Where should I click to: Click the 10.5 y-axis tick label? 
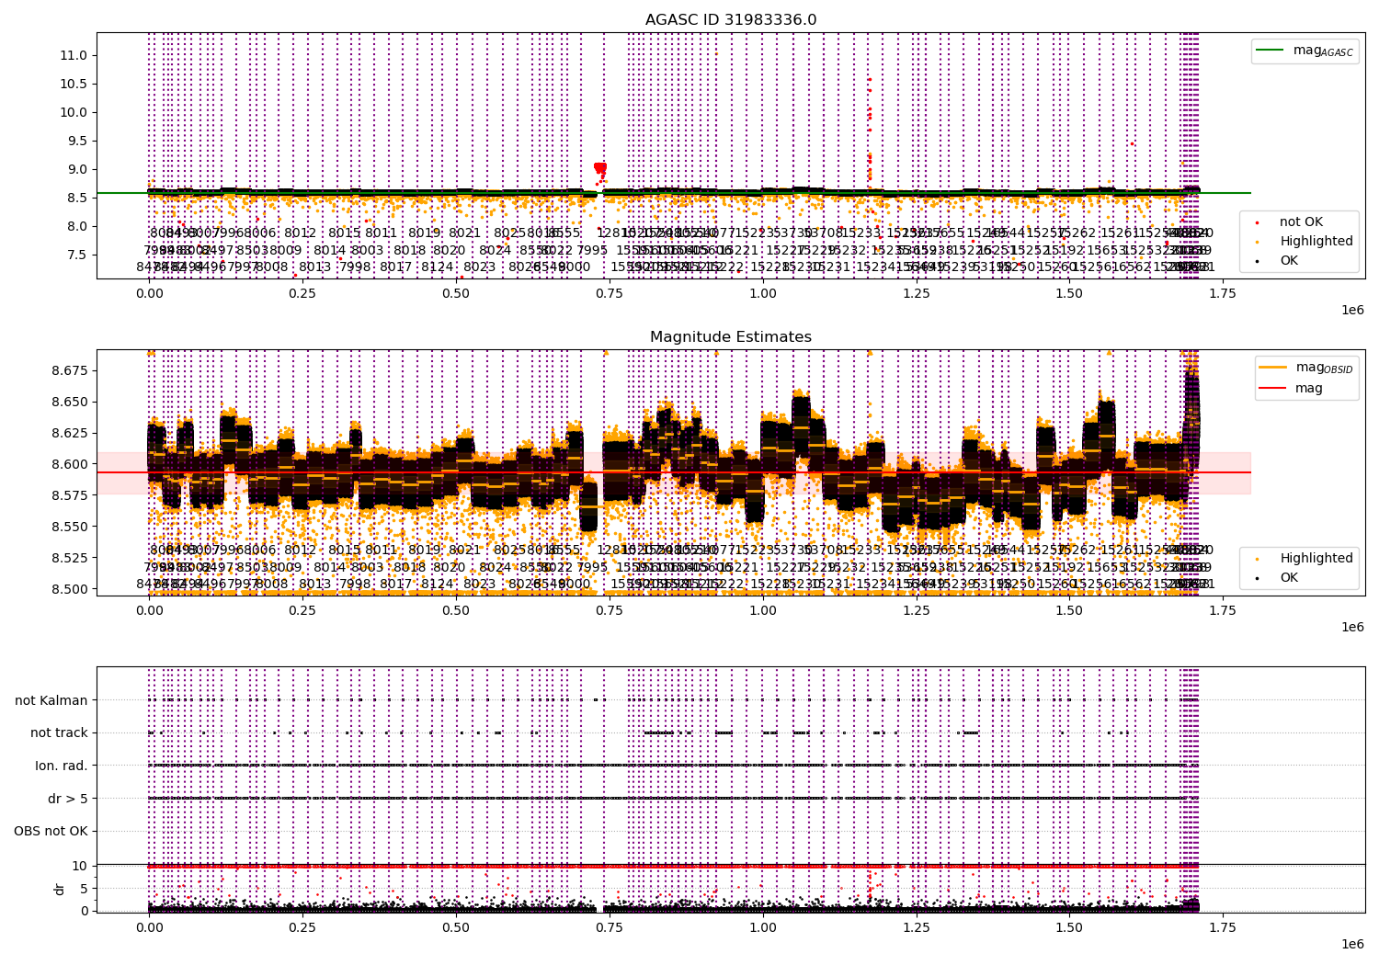click(x=74, y=84)
